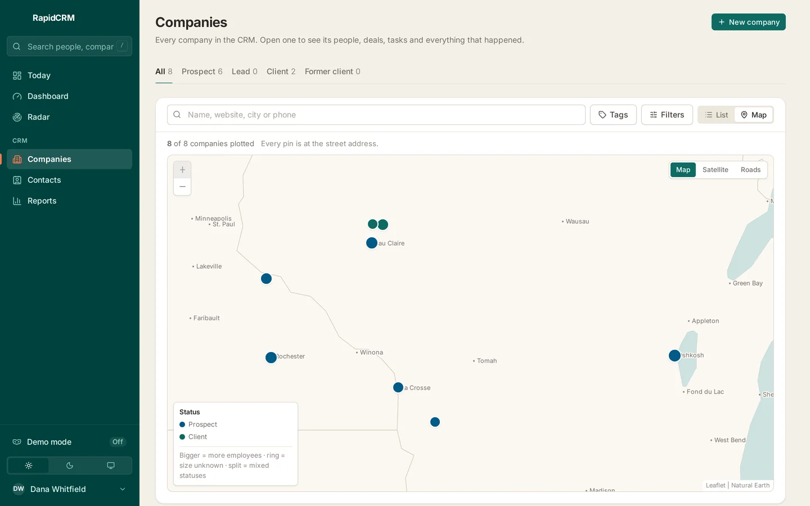Image resolution: width=810 pixels, height=506 pixels.
Task: Switch companies view to List
Action: point(717,115)
